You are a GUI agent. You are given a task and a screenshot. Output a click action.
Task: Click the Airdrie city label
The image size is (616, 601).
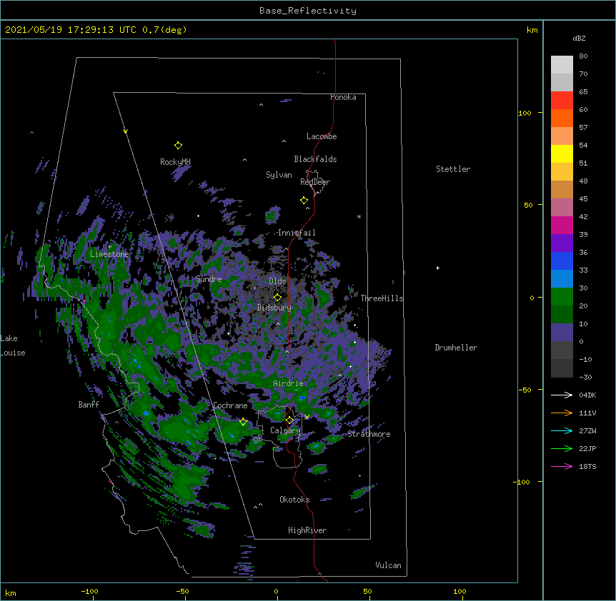click(289, 383)
